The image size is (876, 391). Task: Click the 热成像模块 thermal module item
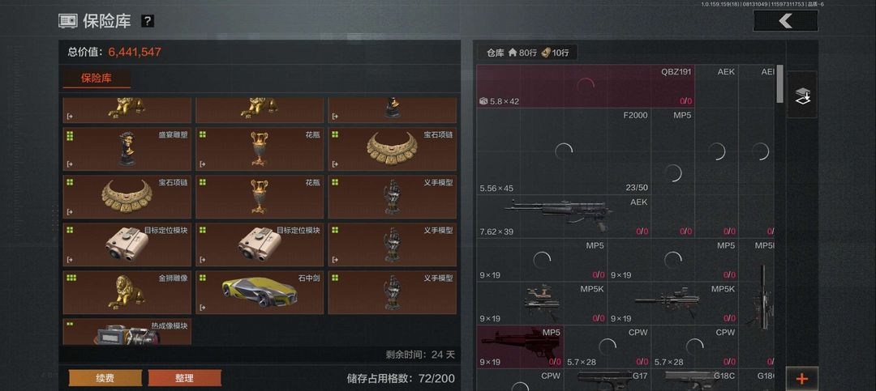127,331
